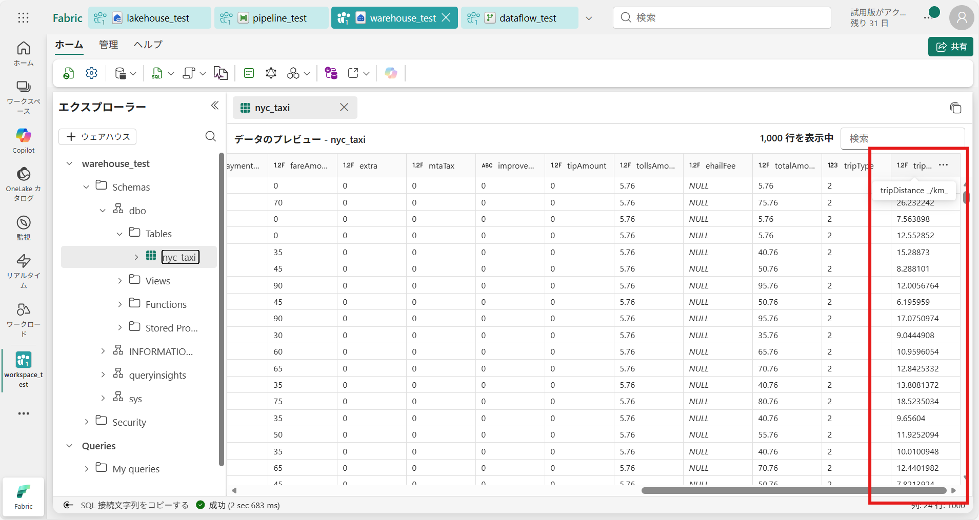The image size is (979, 520).
Task: Click the Copilot icon in the toolbar
Action: pos(391,73)
